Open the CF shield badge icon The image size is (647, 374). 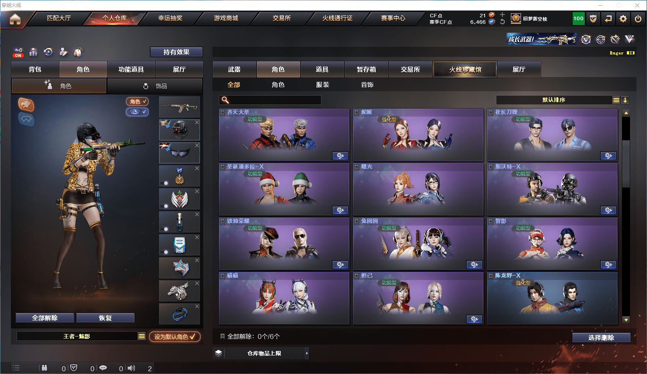coord(593,19)
